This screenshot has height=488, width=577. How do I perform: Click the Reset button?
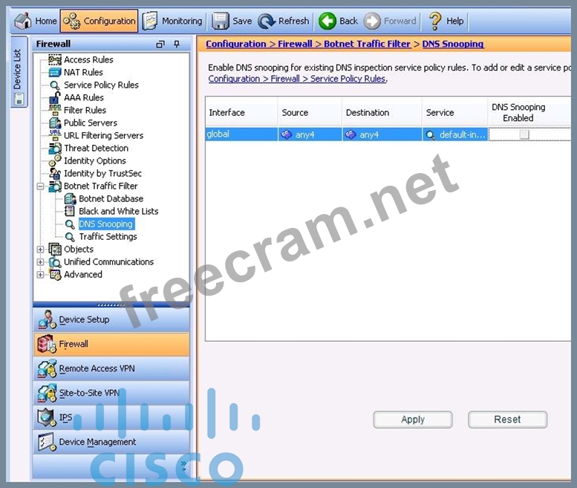point(507,420)
